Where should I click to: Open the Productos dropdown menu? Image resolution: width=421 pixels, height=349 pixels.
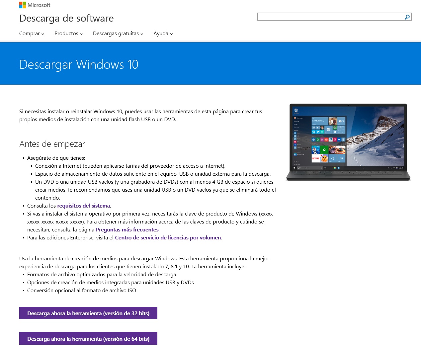point(68,34)
